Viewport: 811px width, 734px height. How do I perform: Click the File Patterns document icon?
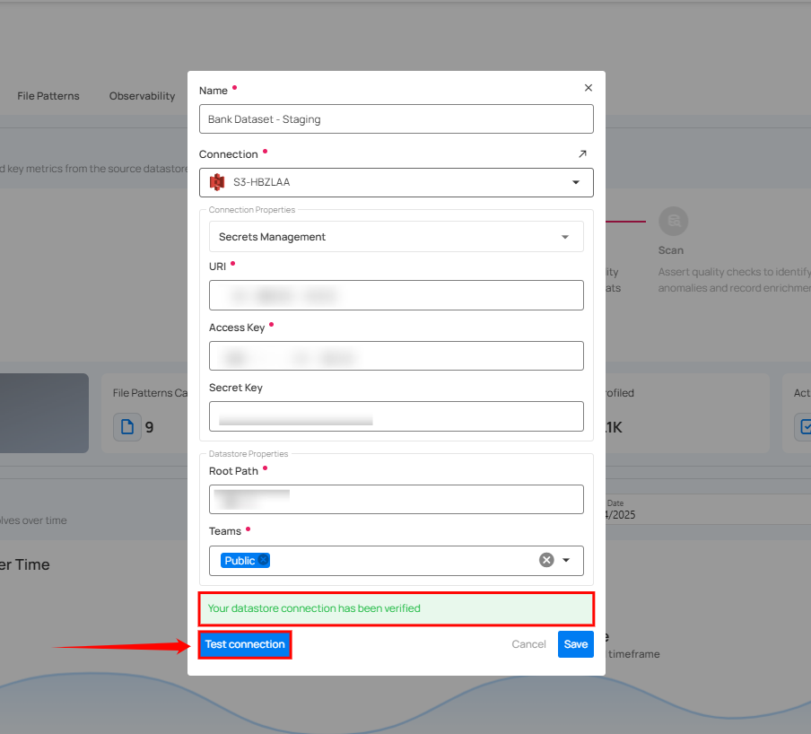[x=126, y=427]
